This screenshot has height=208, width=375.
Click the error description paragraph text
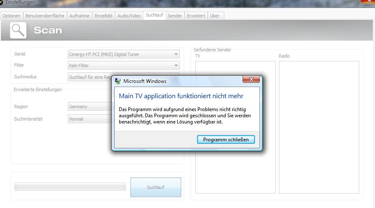point(185,116)
